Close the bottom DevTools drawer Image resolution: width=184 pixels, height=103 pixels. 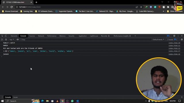[182, 97]
